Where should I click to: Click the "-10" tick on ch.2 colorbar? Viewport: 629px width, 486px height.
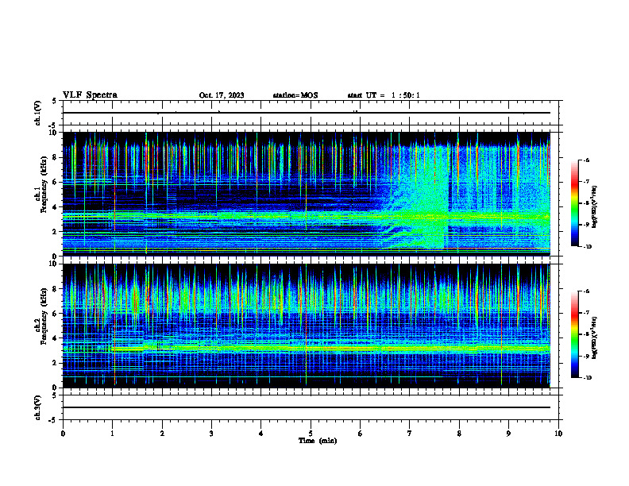[587, 378]
